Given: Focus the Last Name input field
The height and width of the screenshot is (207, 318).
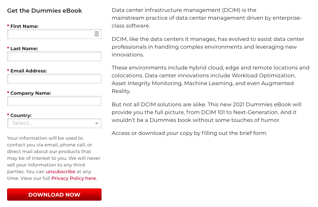Looking at the screenshot, I should pos(54,56).
